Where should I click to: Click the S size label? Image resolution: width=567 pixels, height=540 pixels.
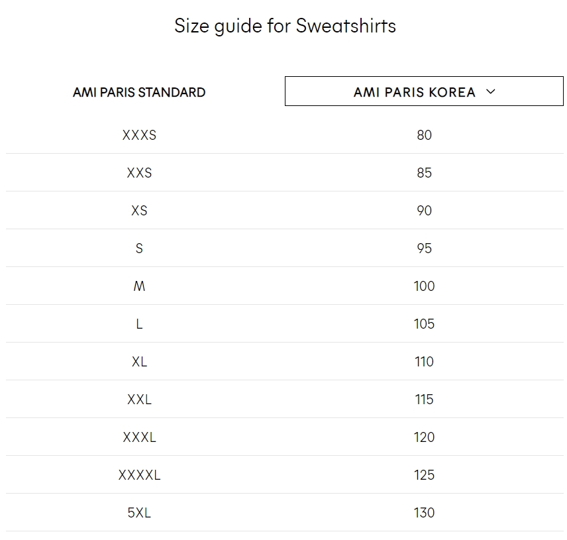[x=139, y=248]
